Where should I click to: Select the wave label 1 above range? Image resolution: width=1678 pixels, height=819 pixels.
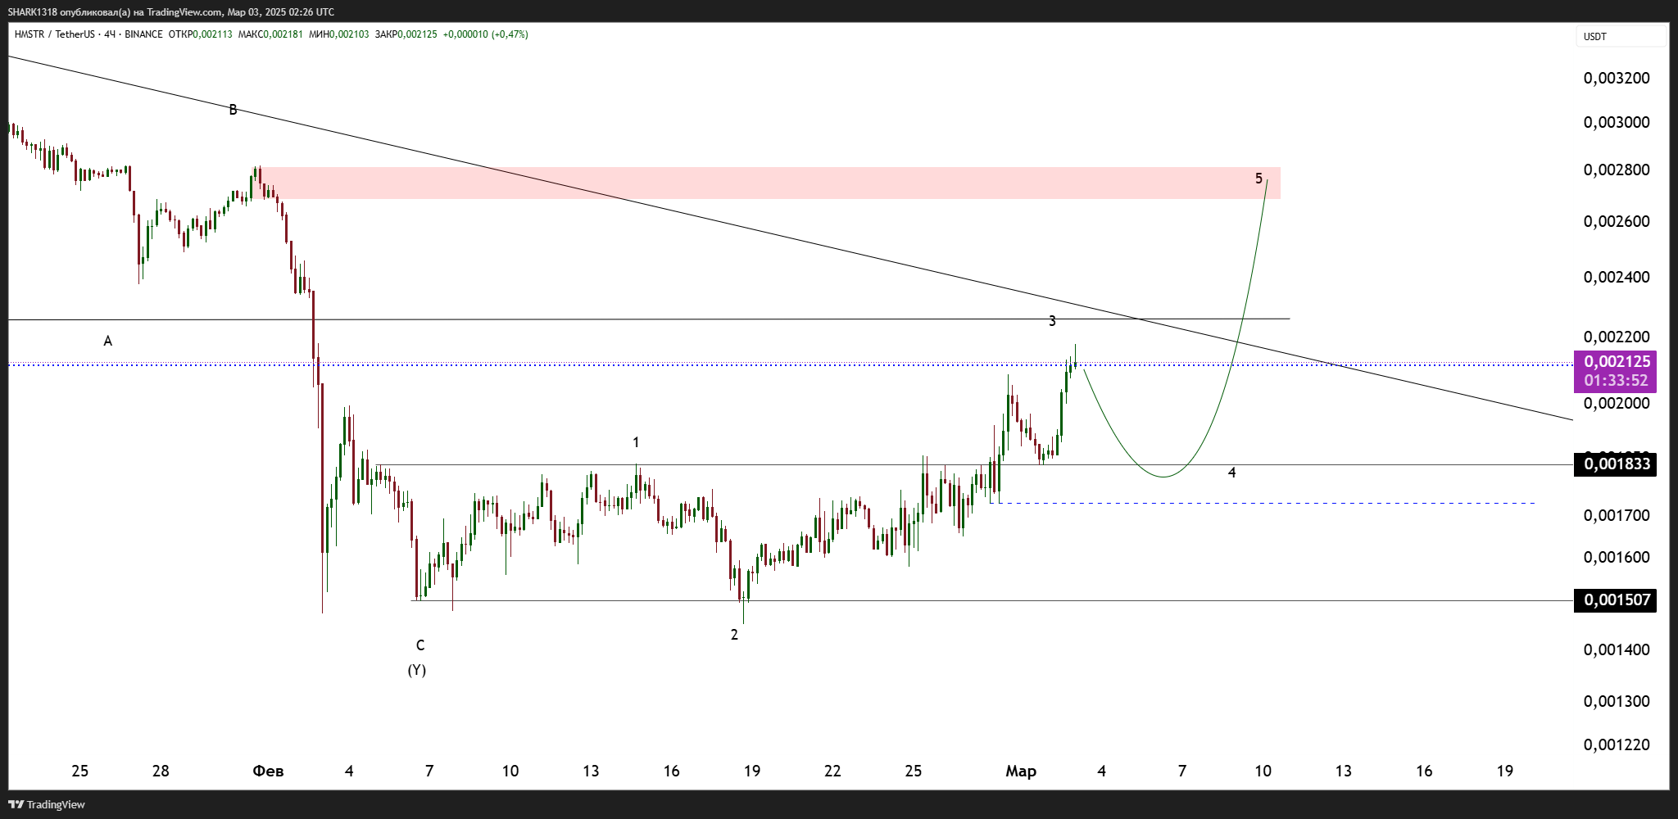(636, 442)
